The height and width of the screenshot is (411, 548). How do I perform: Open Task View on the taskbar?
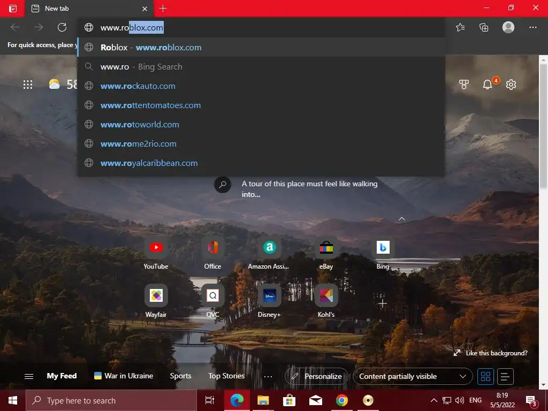click(210, 400)
